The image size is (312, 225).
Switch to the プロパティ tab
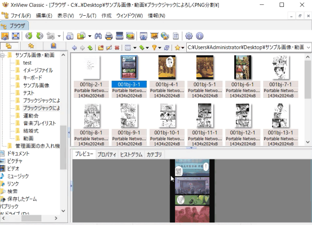(107, 155)
